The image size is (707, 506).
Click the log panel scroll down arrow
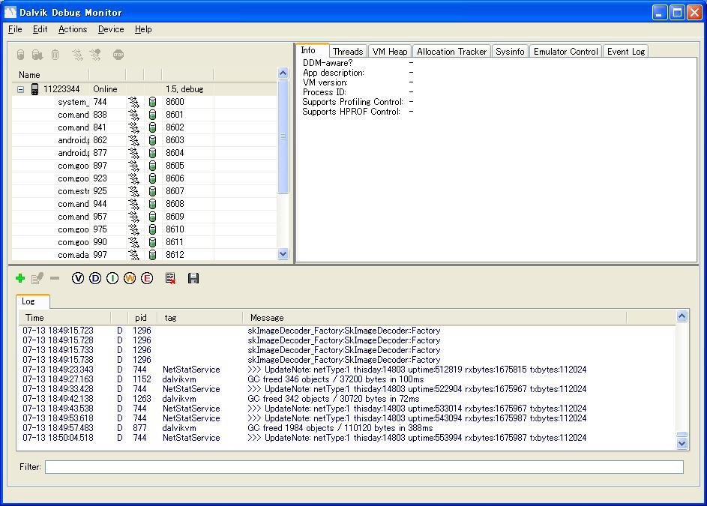tap(682, 443)
